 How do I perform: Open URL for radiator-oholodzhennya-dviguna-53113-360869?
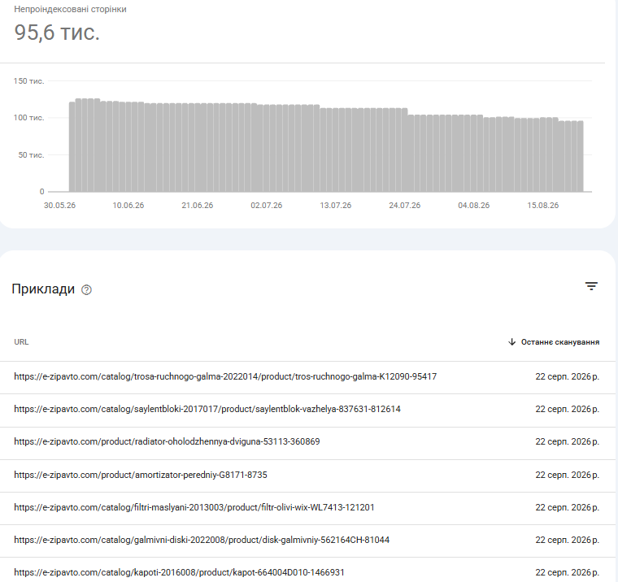tap(167, 441)
